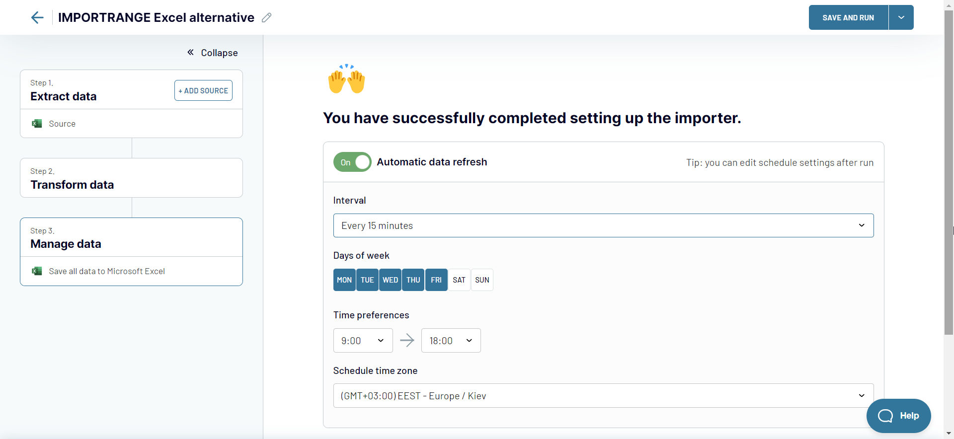Turn off Automatic data refresh toggle

(352, 162)
